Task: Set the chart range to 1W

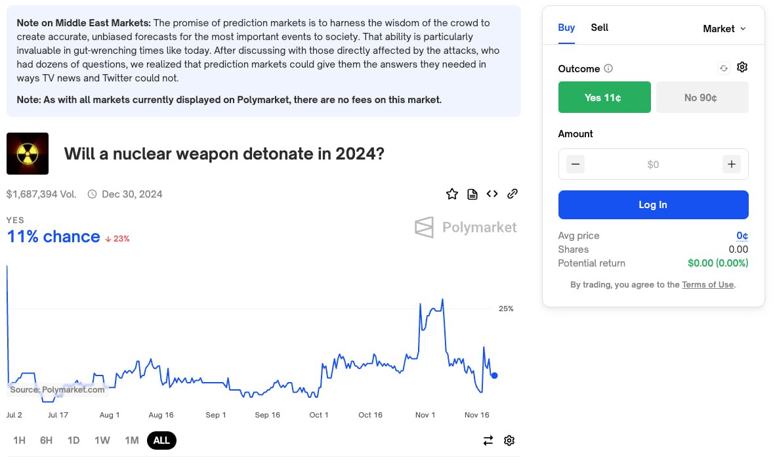Action: tap(102, 440)
